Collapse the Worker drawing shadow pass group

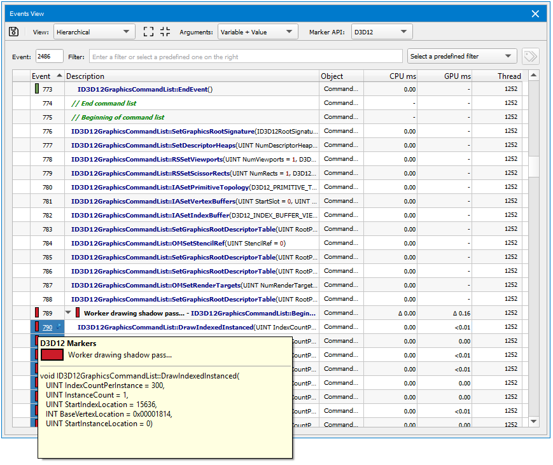[x=69, y=313]
